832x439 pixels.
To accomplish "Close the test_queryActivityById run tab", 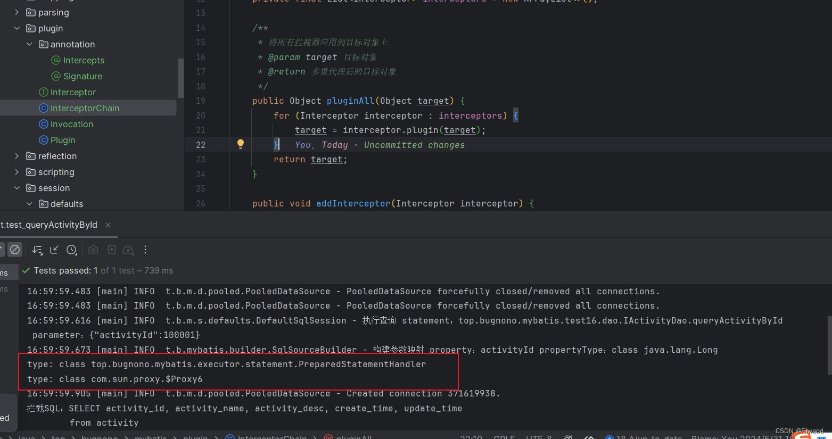I will pyautogui.click(x=108, y=225).
